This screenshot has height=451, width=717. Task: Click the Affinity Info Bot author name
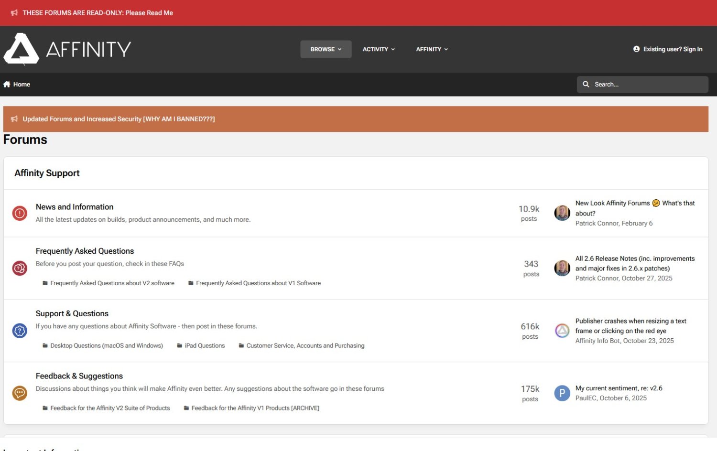pyautogui.click(x=597, y=341)
